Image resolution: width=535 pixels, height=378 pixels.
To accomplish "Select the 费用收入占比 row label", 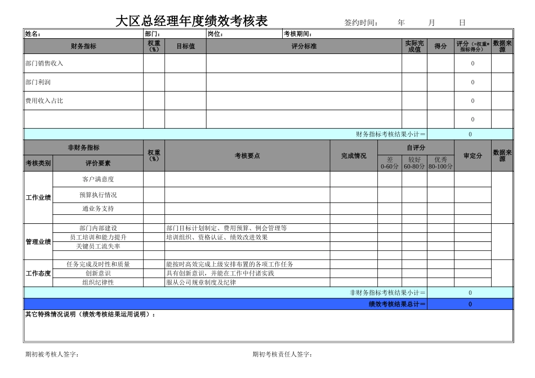I will [x=83, y=101].
